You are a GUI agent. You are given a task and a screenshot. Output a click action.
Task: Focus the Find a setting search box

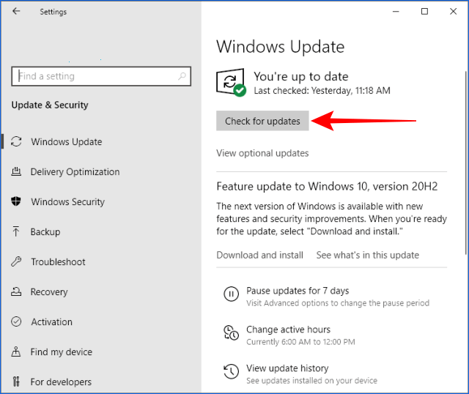coord(101,76)
